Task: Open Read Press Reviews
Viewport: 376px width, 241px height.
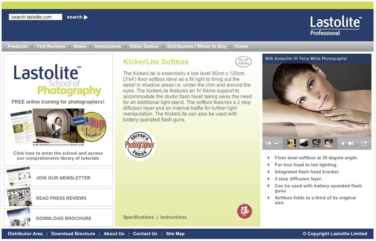Action: pos(61,198)
